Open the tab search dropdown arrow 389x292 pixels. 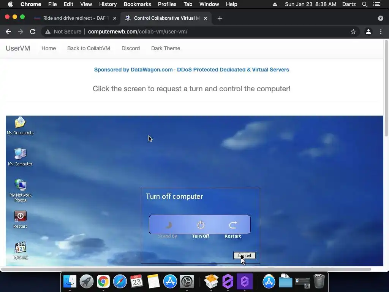click(x=380, y=18)
